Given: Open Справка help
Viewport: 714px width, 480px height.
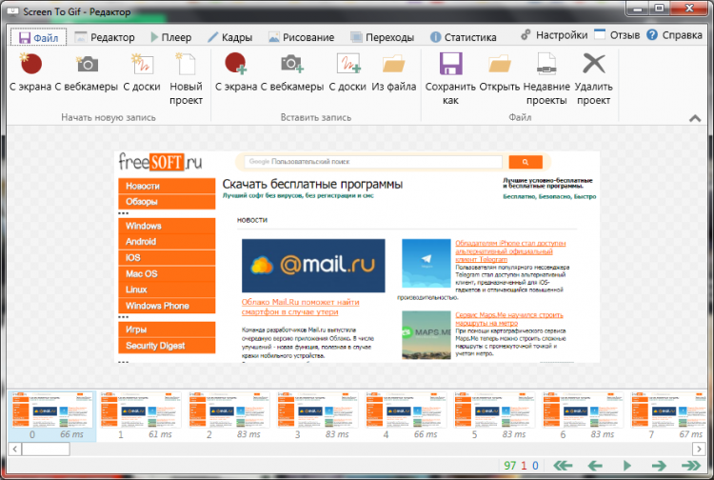Looking at the screenshot, I should pyautogui.click(x=674, y=35).
